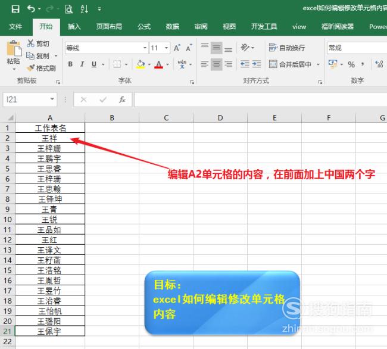The height and width of the screenshot is (349, 387).
Task: Open the 字体 font dialog launcher
Action: [192, 82]
